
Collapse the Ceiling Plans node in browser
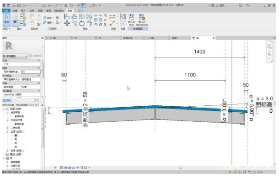pyautogui.click(x=7, y=120)
